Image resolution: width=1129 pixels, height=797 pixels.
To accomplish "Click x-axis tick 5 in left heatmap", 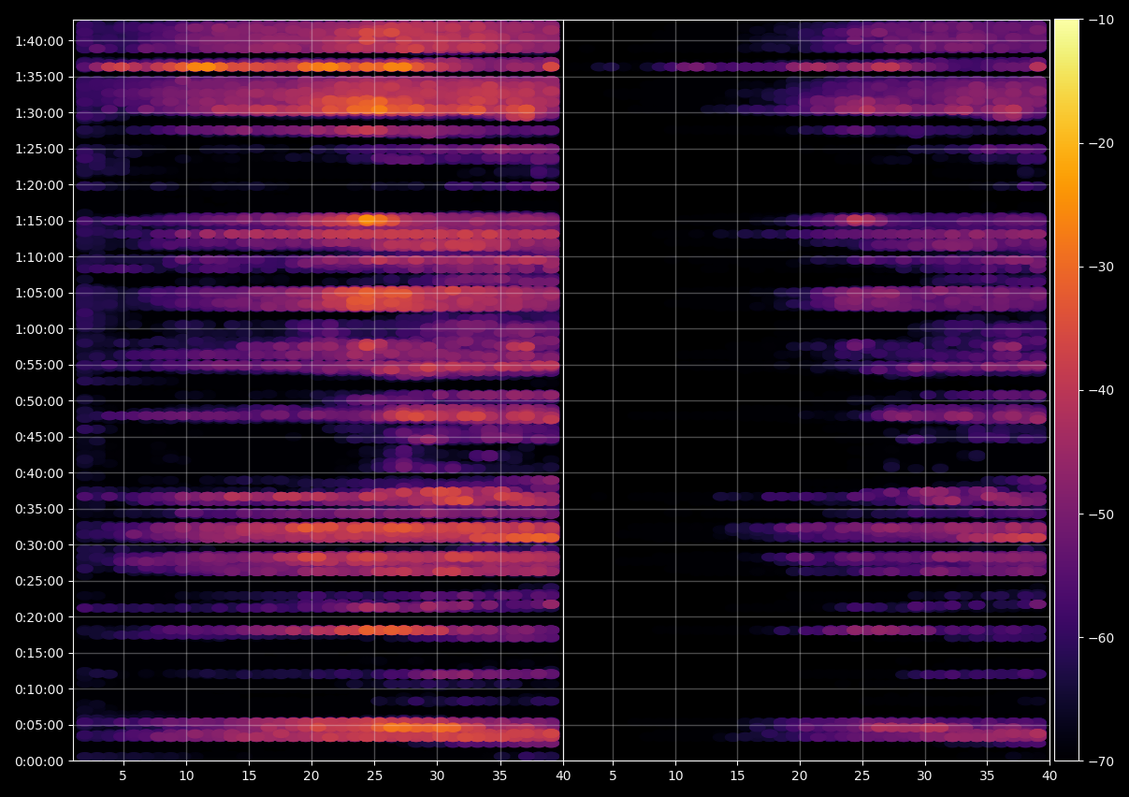I will pyautogui.click(x=123, y=776).
